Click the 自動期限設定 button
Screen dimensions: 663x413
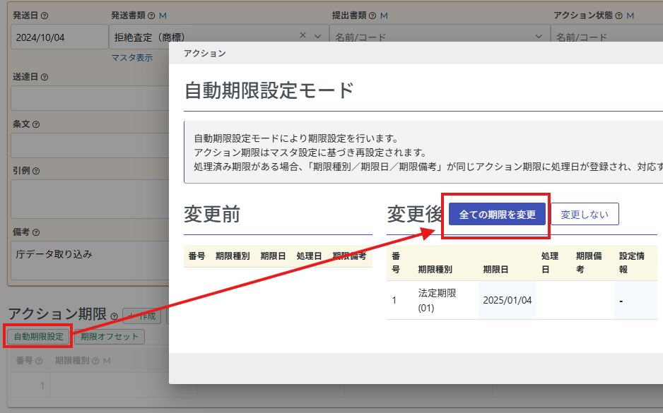click(39, 337)
